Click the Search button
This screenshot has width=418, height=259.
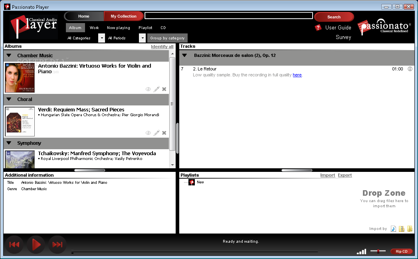coord(334,17)
